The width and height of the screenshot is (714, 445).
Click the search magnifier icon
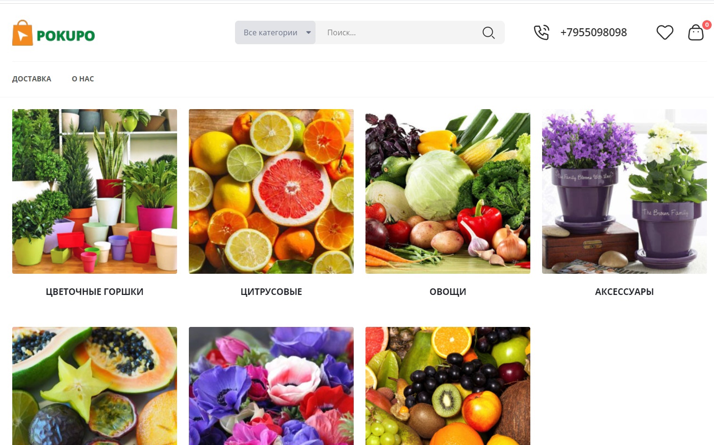pos(488,32)
